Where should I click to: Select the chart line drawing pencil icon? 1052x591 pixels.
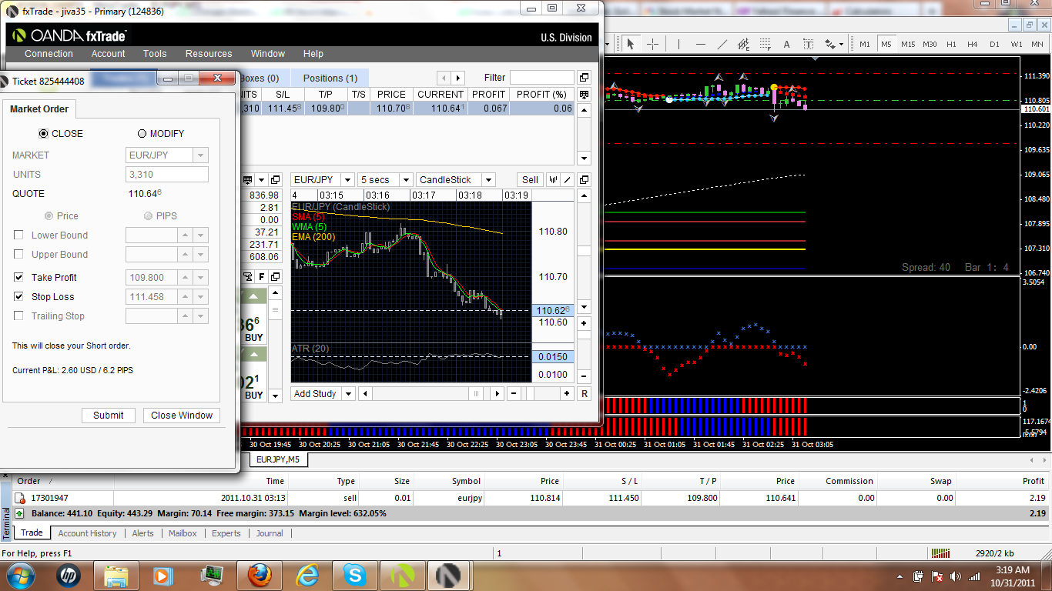pyautogui.click(x=568, y=179)
